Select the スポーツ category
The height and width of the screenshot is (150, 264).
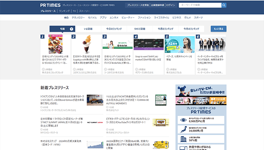(198, 18)
